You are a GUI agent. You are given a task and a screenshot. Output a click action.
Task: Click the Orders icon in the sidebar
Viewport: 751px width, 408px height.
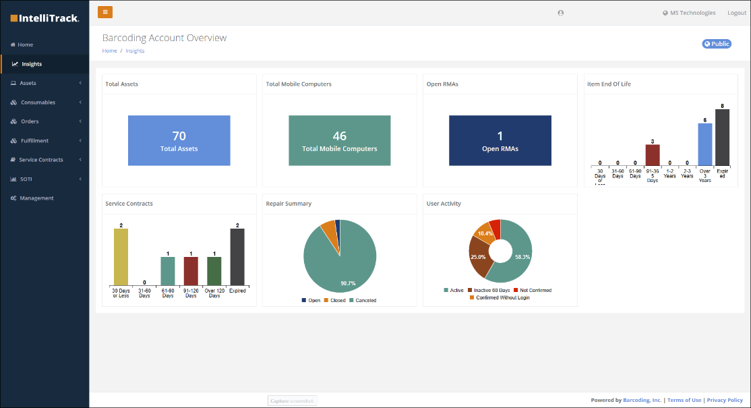(14, 121)
